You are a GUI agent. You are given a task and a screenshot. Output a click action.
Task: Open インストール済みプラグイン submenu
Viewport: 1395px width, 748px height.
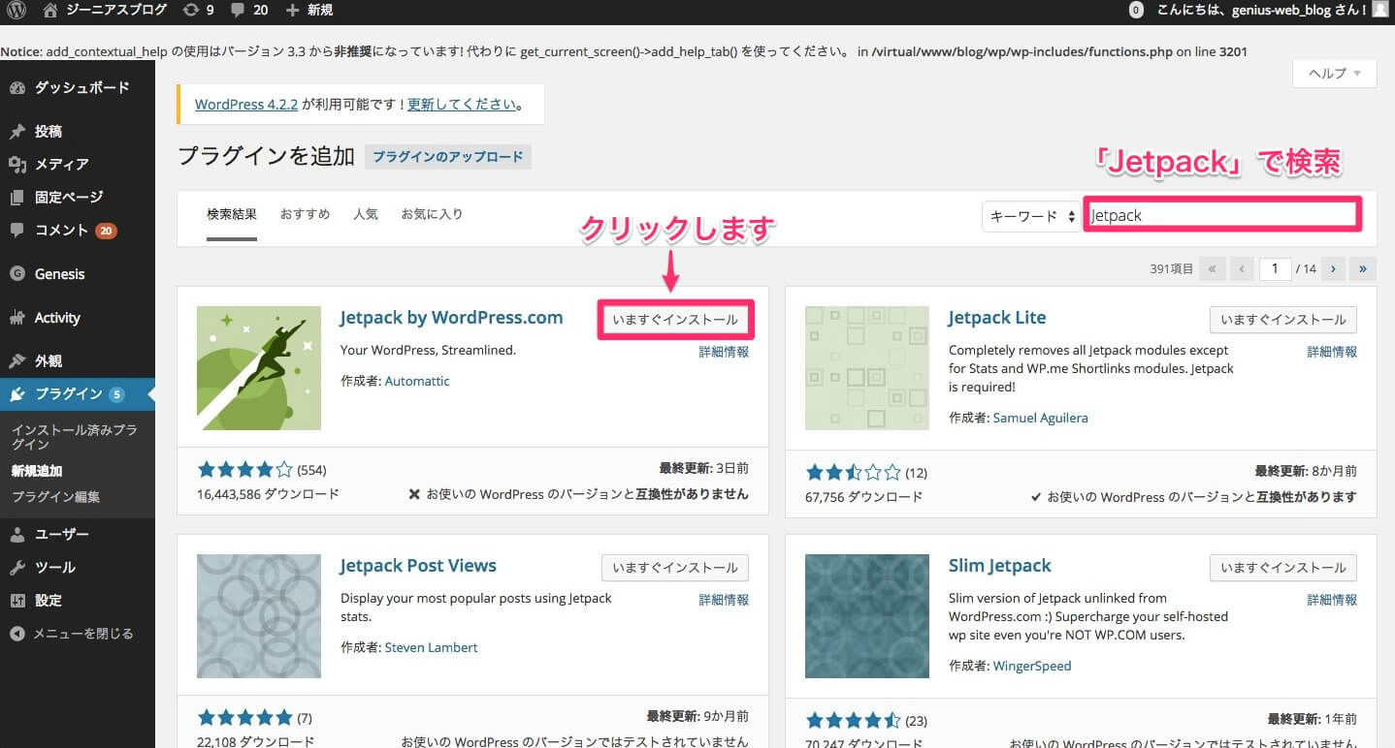tap(75, 437)
